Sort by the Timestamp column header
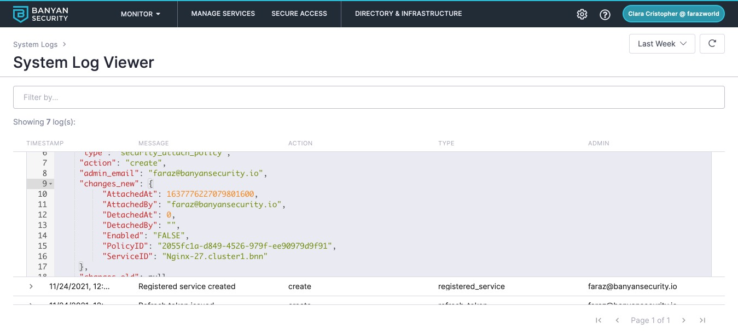 click(45, 143)
